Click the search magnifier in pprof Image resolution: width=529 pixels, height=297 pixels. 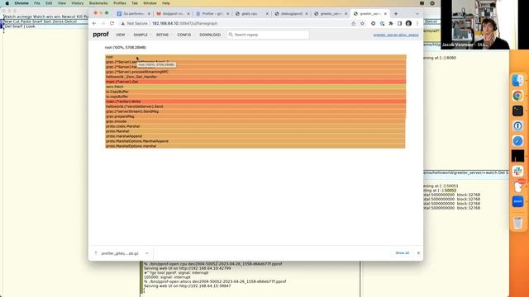[231, 35]
